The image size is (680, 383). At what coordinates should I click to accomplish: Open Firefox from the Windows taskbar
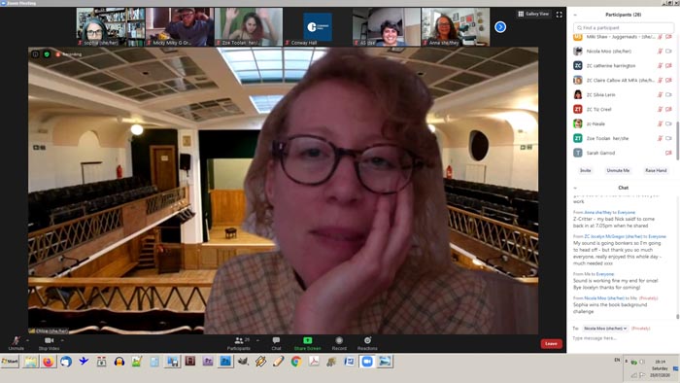(49, 362)
